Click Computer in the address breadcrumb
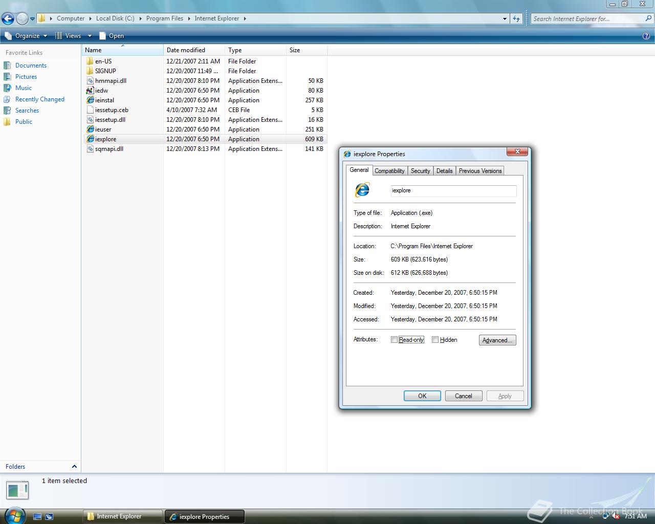Viewport: 655px width, 524px height. coord(71,18)
